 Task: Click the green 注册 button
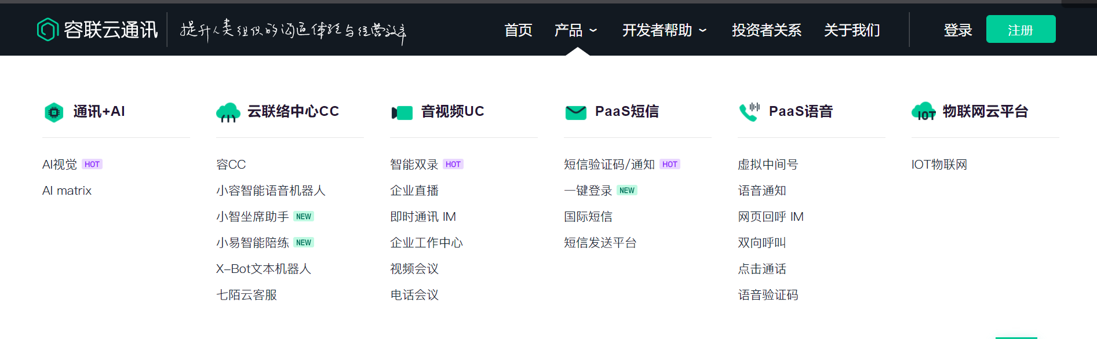click(x=1021, y=30)
